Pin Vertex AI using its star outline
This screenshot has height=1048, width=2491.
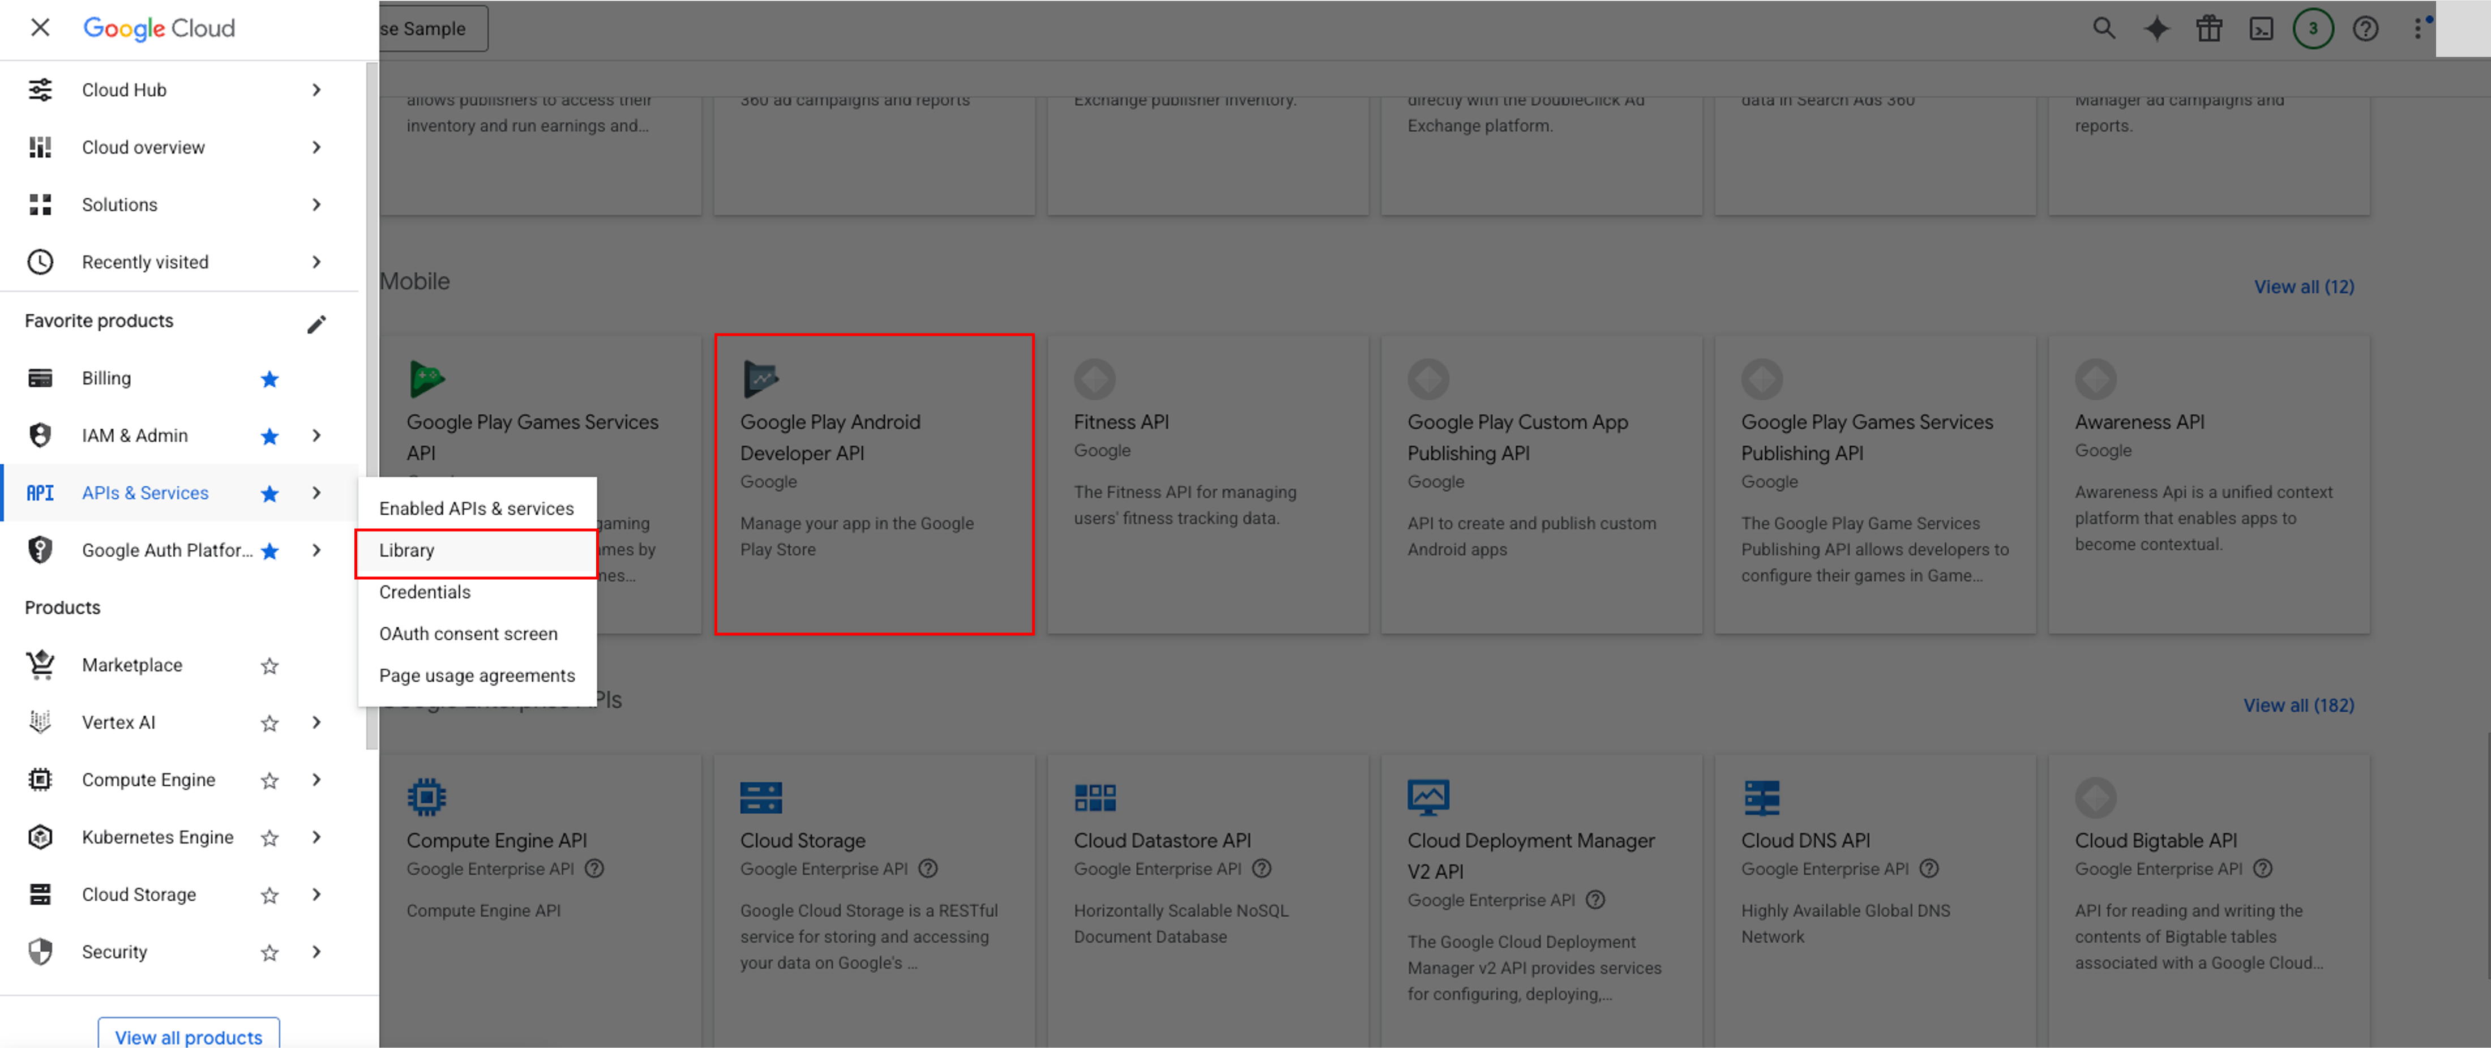270,723
